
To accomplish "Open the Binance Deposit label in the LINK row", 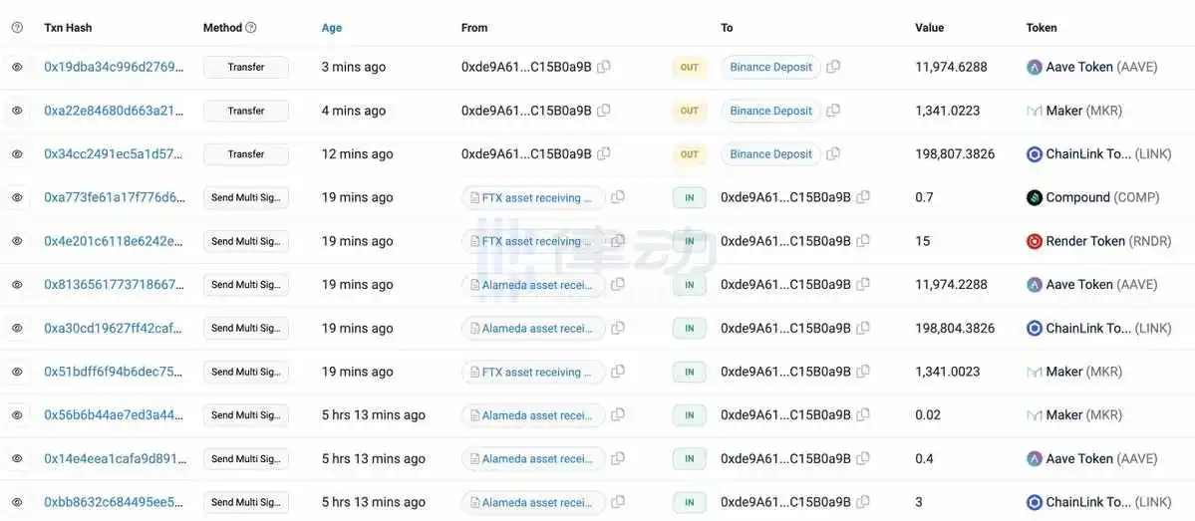I will pyautogui.click(x=770, y=154).
